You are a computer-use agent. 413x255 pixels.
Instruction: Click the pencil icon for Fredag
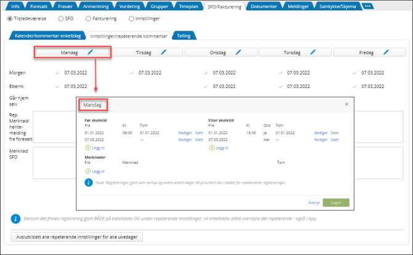[x=386, y=52]
